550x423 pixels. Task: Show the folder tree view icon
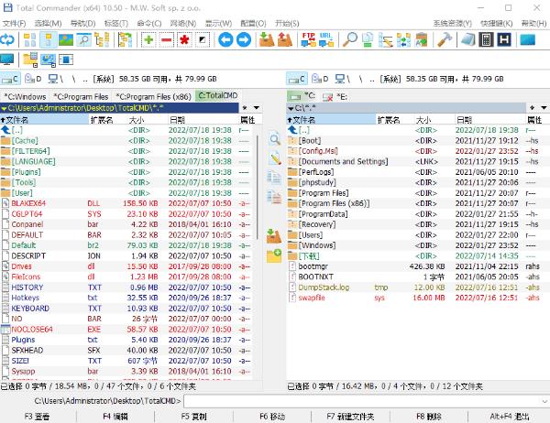point(102,39)
